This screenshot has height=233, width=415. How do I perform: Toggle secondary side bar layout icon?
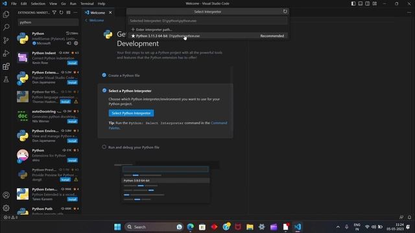pos(368,3)
